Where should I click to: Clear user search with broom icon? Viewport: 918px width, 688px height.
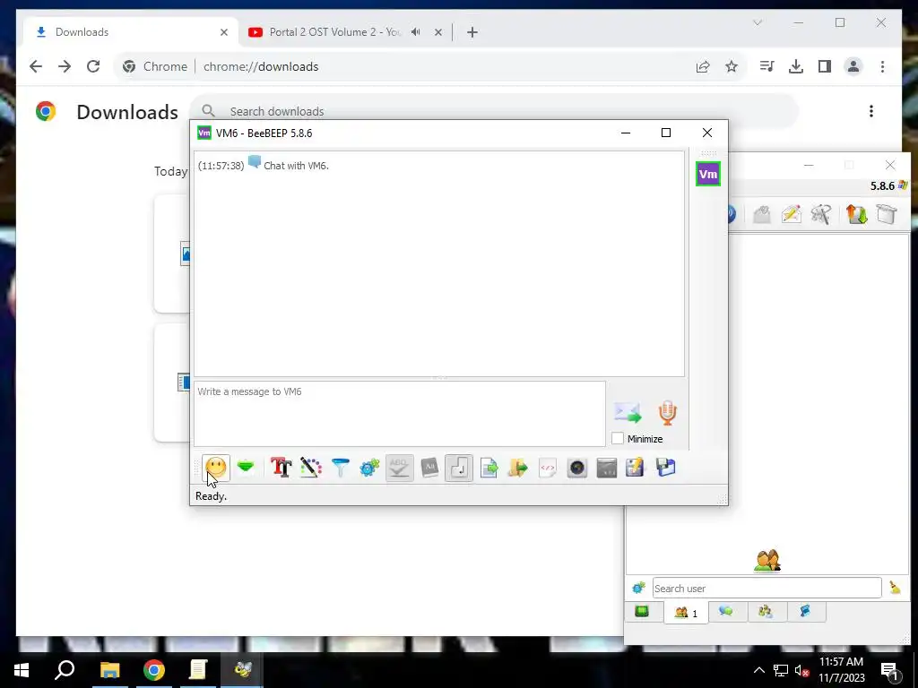point(895,588)
